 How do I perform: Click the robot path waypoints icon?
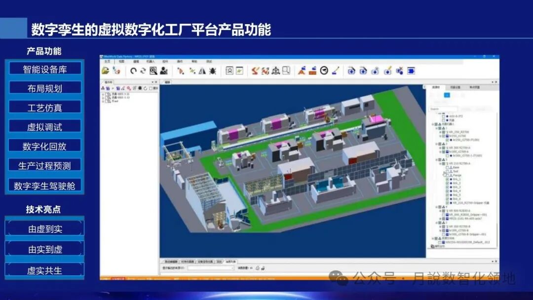tap(266, 71)
